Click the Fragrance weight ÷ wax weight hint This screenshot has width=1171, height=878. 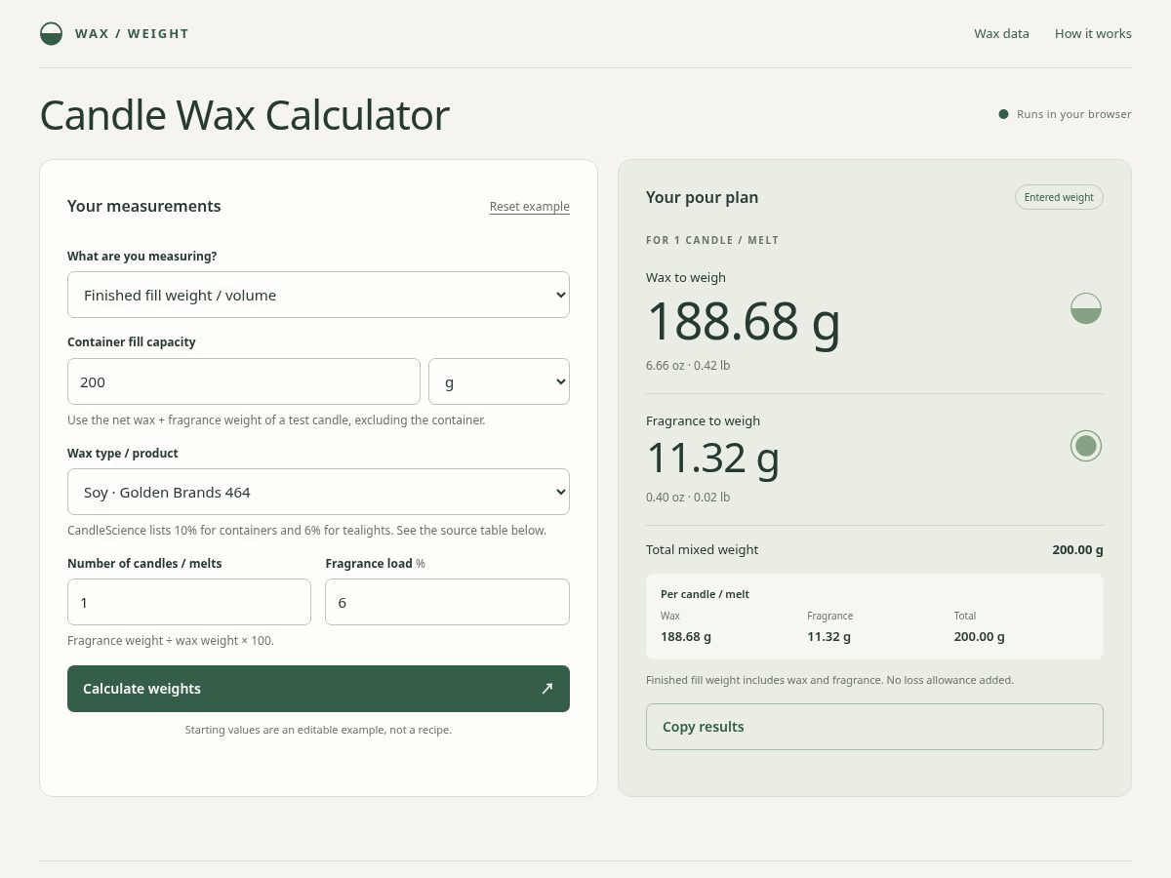pyautogui.click(x=171, y=641)
